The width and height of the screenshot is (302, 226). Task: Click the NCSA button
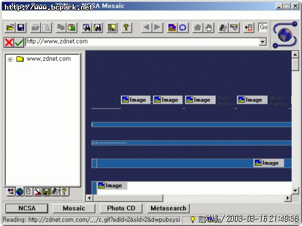point(27,209)
